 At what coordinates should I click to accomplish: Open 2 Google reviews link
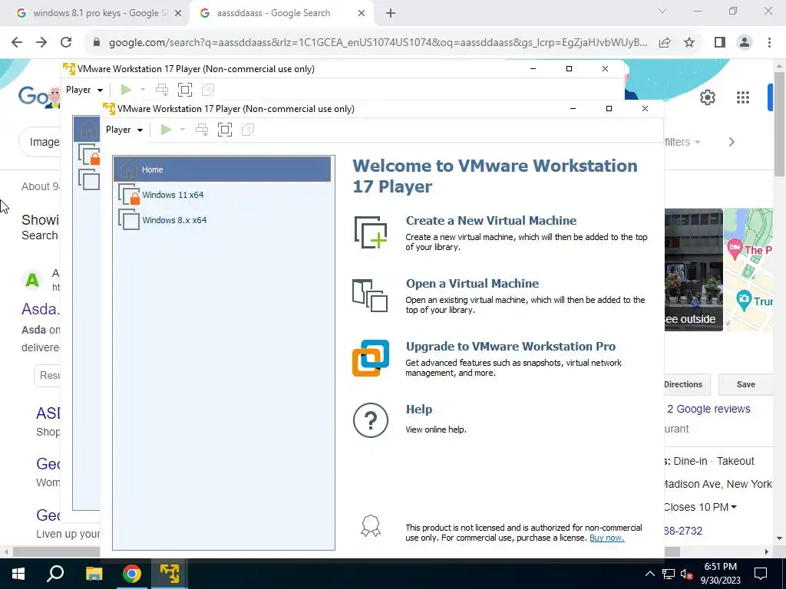coord(708,409)
